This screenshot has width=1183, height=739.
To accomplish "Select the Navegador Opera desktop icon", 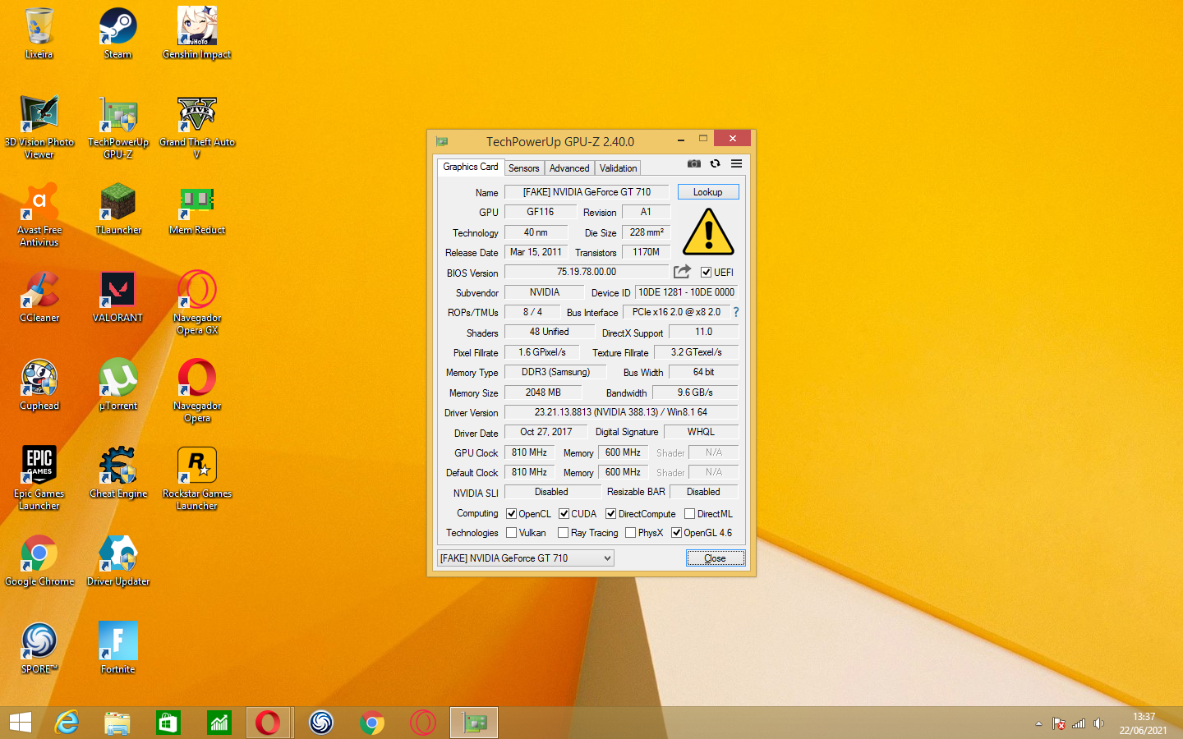I will click(197, 391).
